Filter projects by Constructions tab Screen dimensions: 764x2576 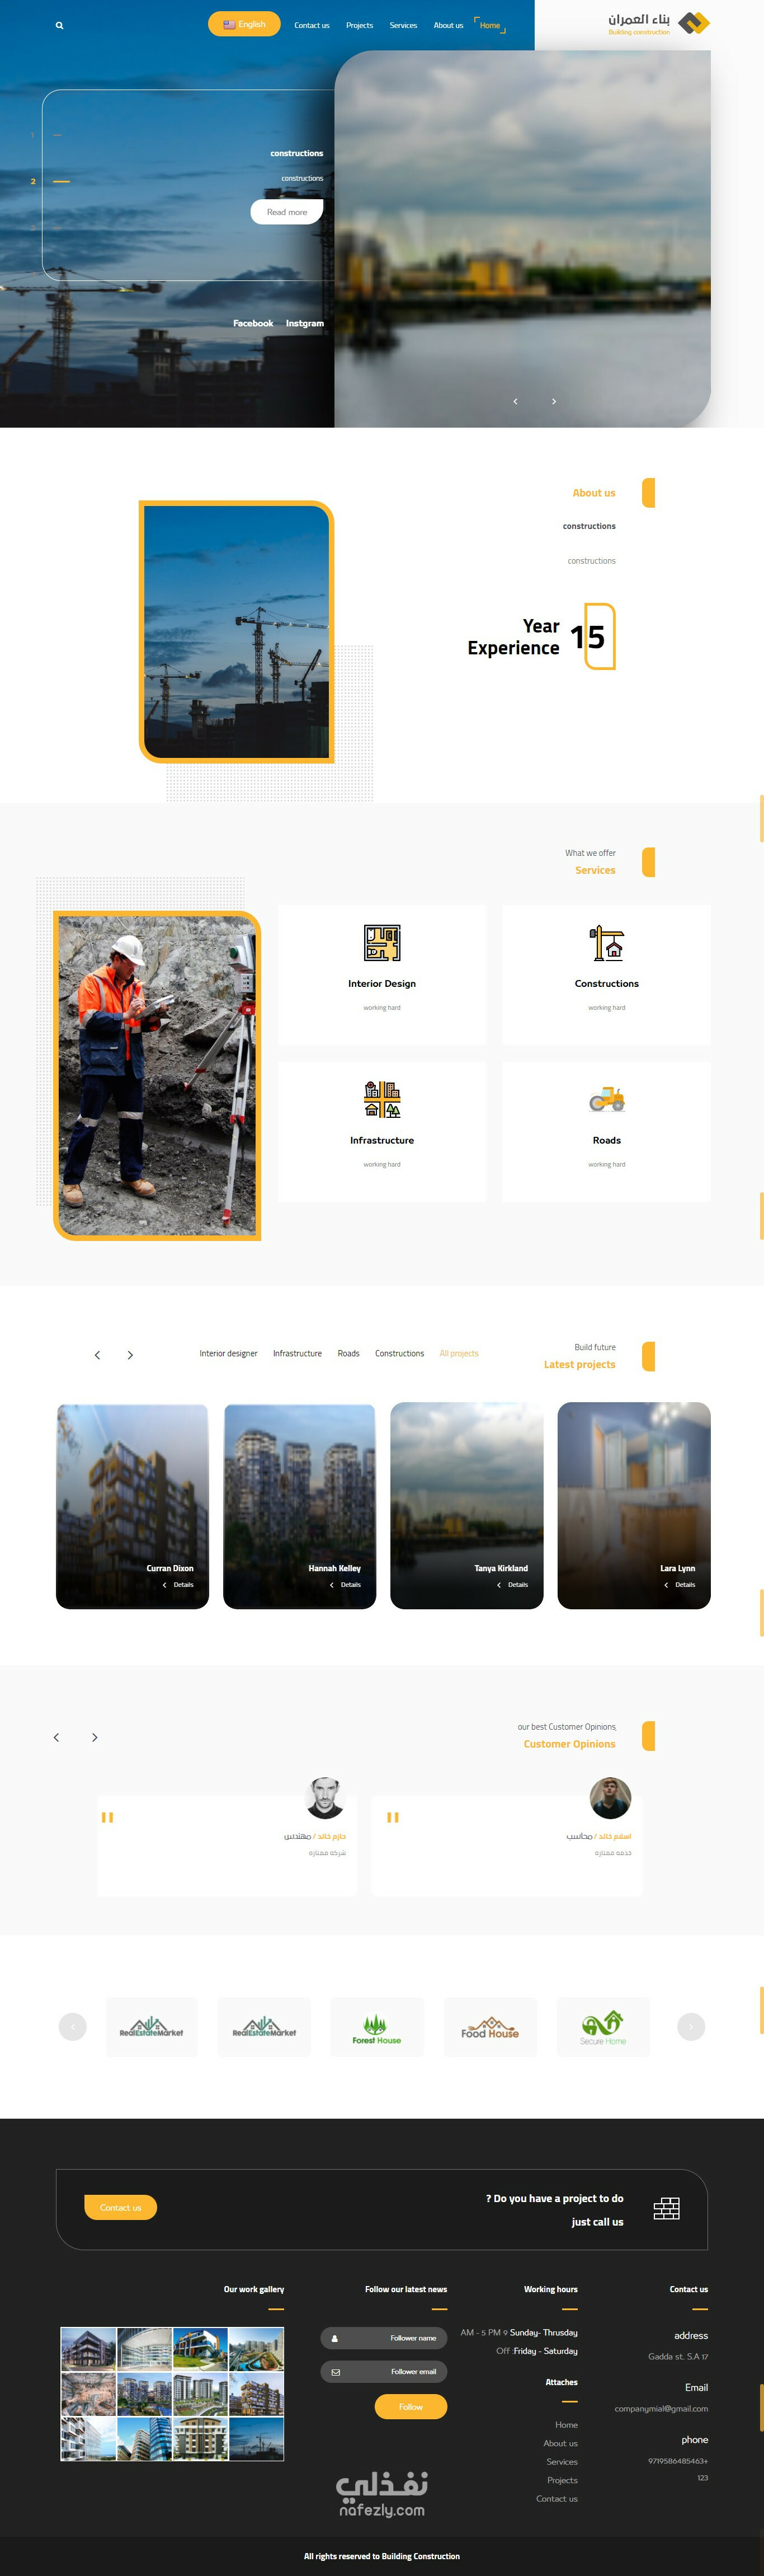tap(399, 1353)
